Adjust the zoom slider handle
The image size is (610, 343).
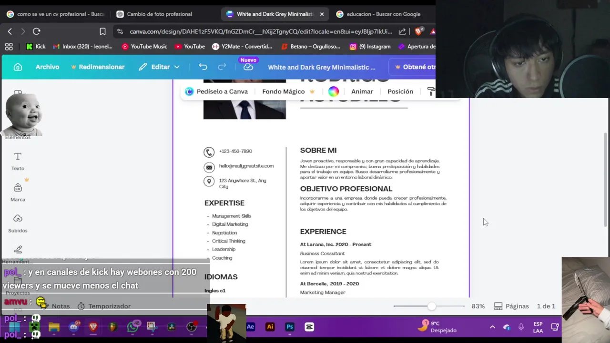[431, 306]
